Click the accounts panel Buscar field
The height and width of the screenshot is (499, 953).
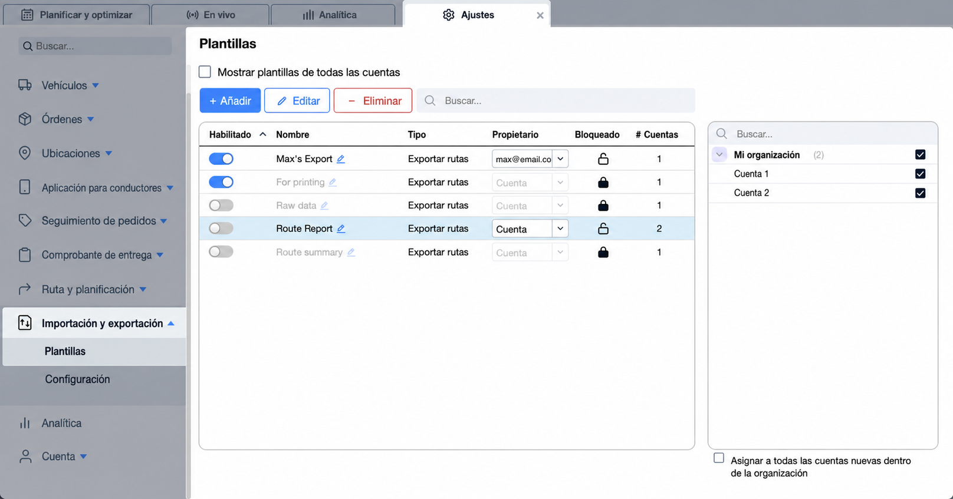click(823, 134)
